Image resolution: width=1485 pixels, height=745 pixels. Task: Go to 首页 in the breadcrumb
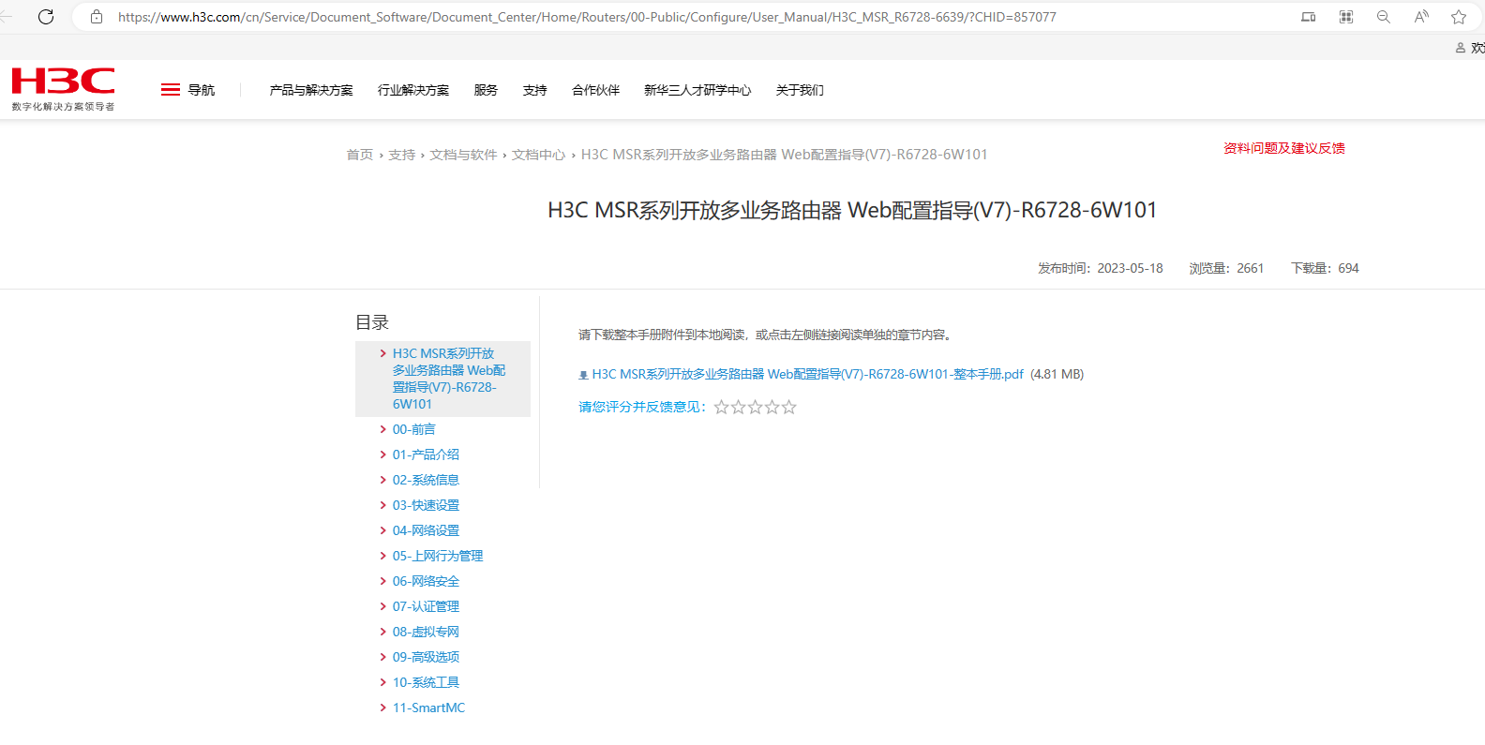[360, 155]
